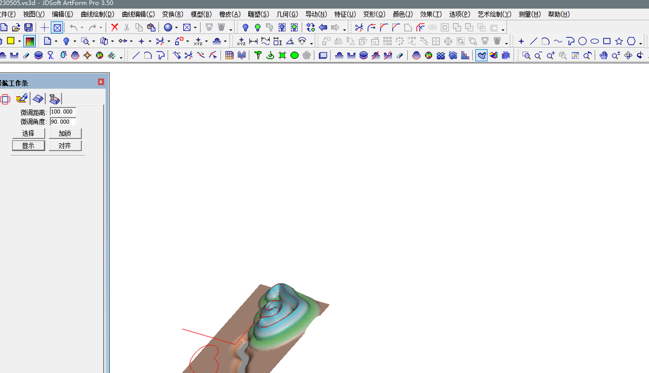Click the yellow color swatch
The image size is (649, 373).
[x=11, y=41]
